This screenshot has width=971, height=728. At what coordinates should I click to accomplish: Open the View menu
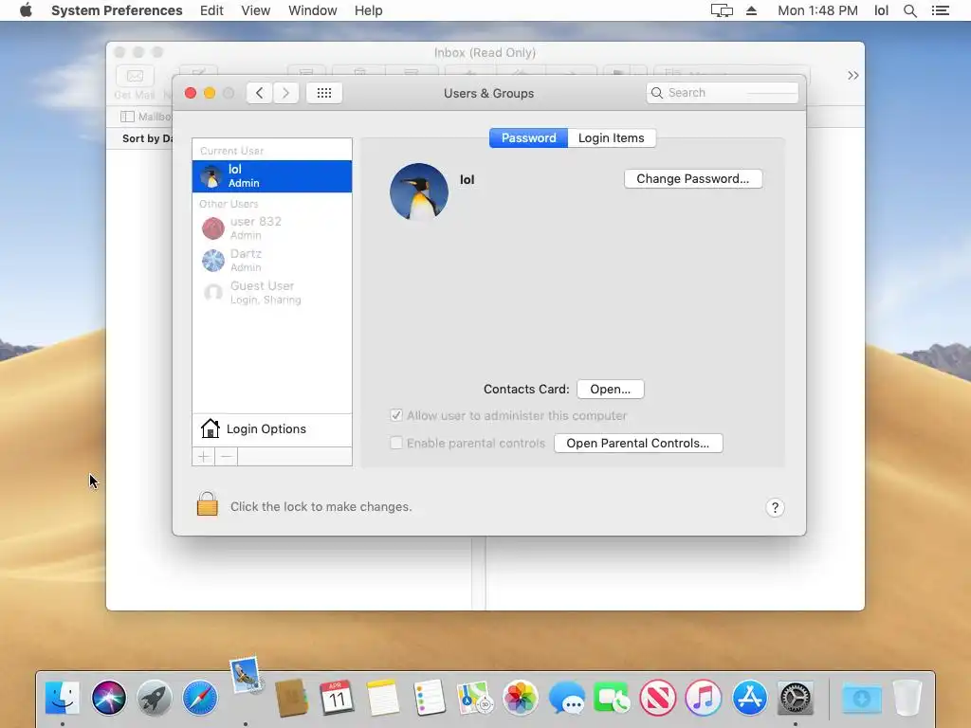pos(256,10)
